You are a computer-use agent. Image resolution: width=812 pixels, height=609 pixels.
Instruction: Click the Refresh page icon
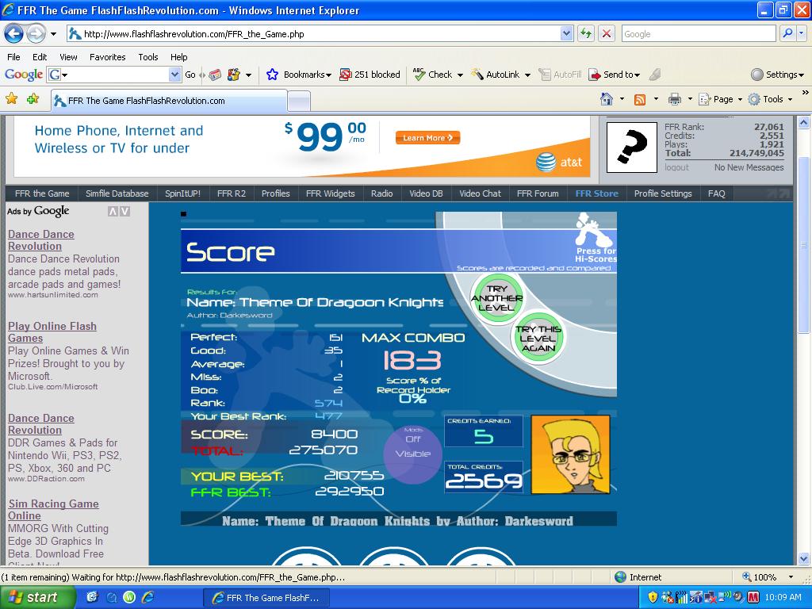coord(586,34)
